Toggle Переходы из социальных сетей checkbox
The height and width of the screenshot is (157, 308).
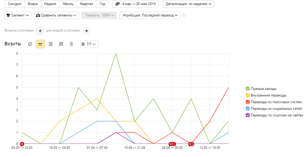[x=248, y=108]
